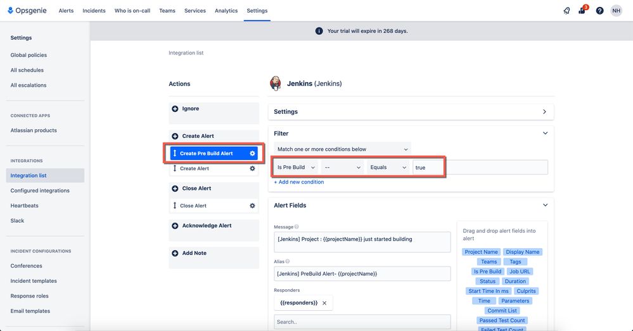Open the NH user avatar menu
This screenshot has width=633, height=331.
[616, 11]
